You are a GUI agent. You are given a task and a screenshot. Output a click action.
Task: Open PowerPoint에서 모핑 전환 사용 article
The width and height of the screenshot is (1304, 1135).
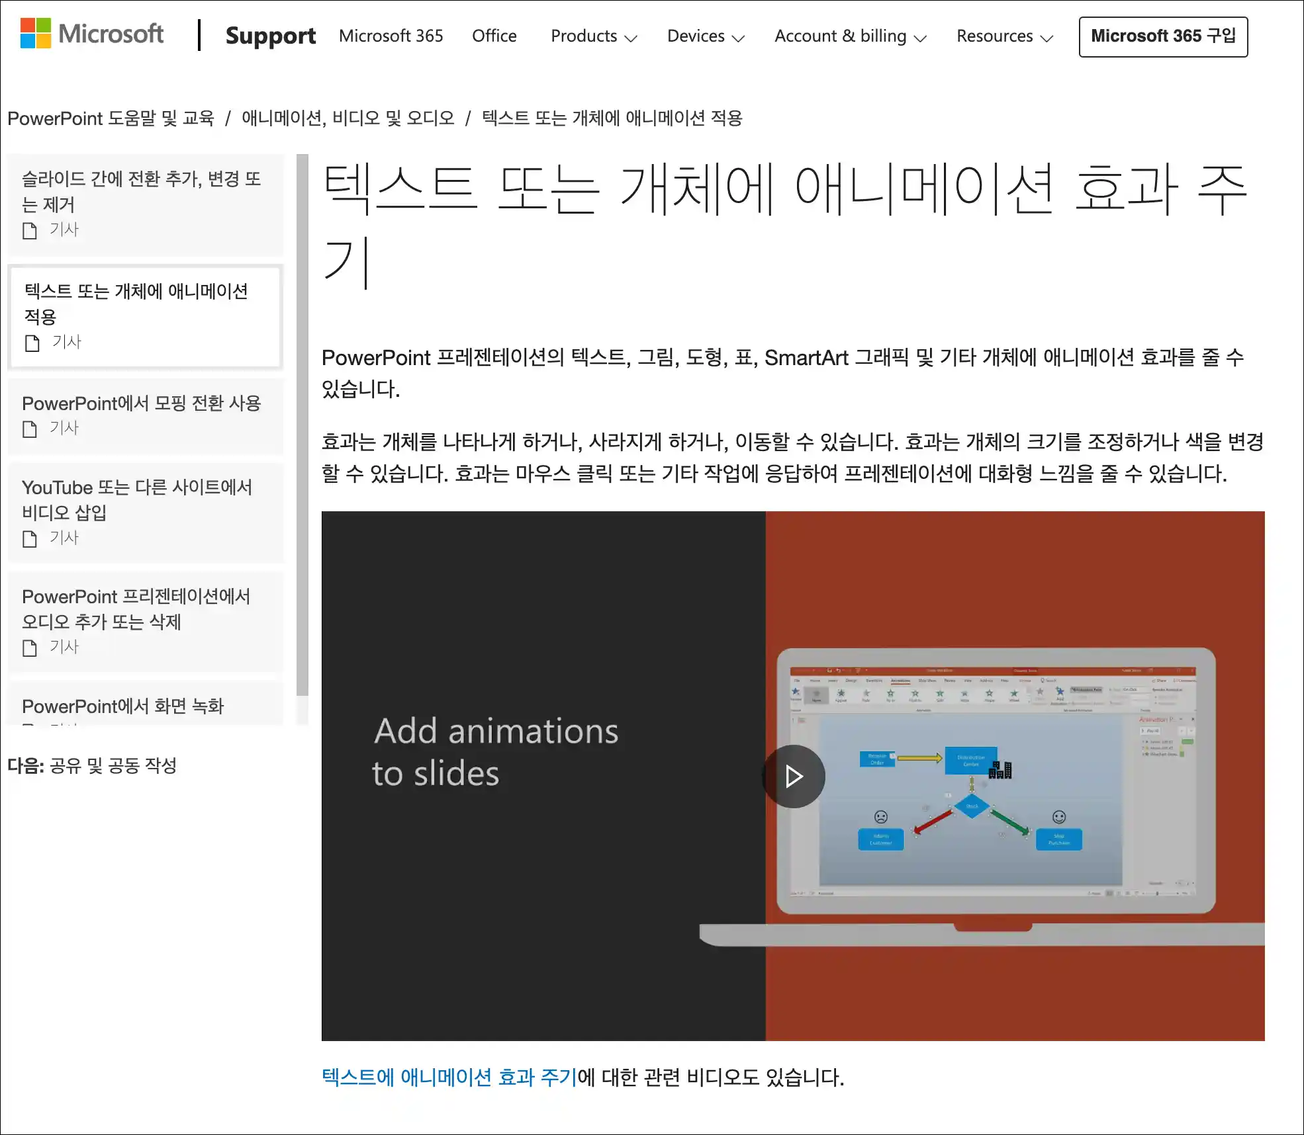coord(145,416)
